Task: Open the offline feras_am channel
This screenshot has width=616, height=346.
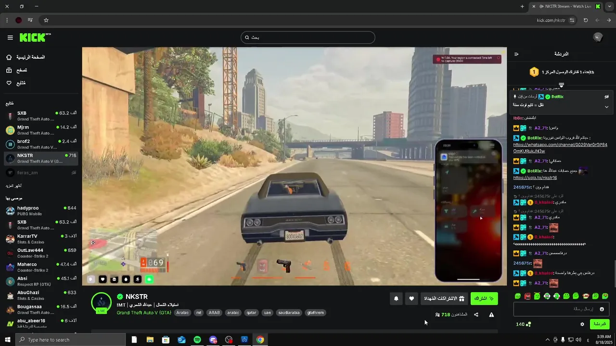Action: (41, 173)
